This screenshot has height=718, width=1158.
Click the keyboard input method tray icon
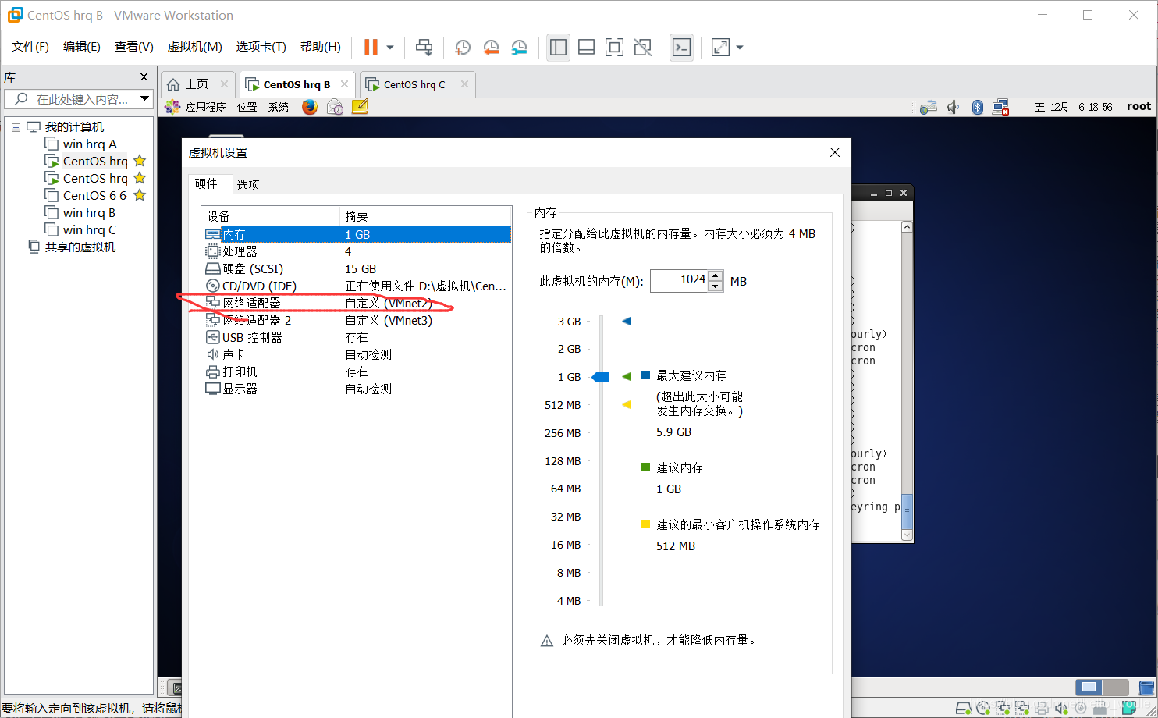pyautogui.click(x=929, y=107)
